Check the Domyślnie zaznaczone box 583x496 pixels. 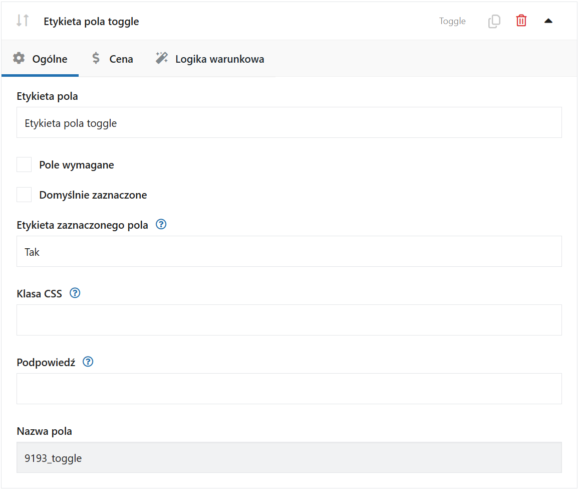click(24, 195)
